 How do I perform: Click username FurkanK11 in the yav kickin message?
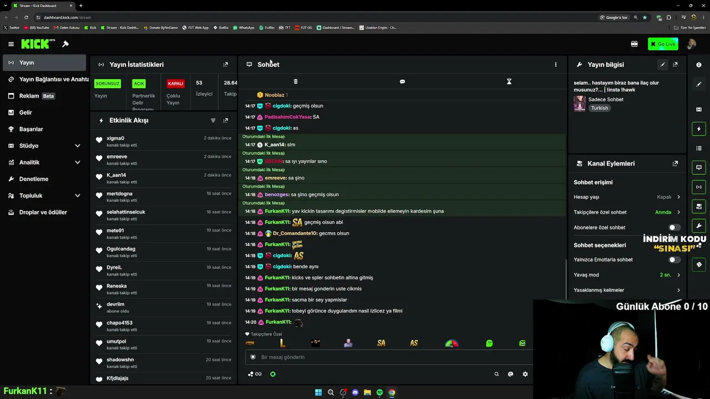(x=277, y=211)
